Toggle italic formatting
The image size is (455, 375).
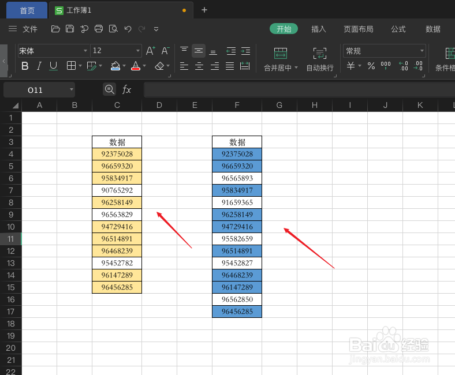tap(39, 66)
